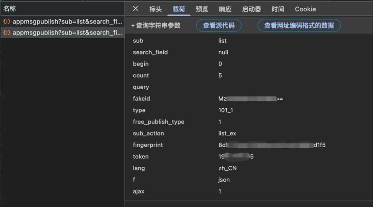
Task: Click the sub_action value list_ex
Action: (x=227, y=134)
